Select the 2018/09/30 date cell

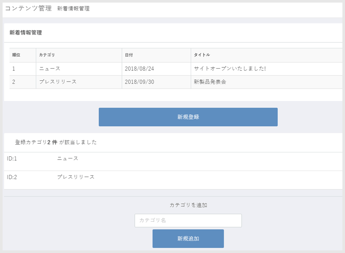click(139, 82)
